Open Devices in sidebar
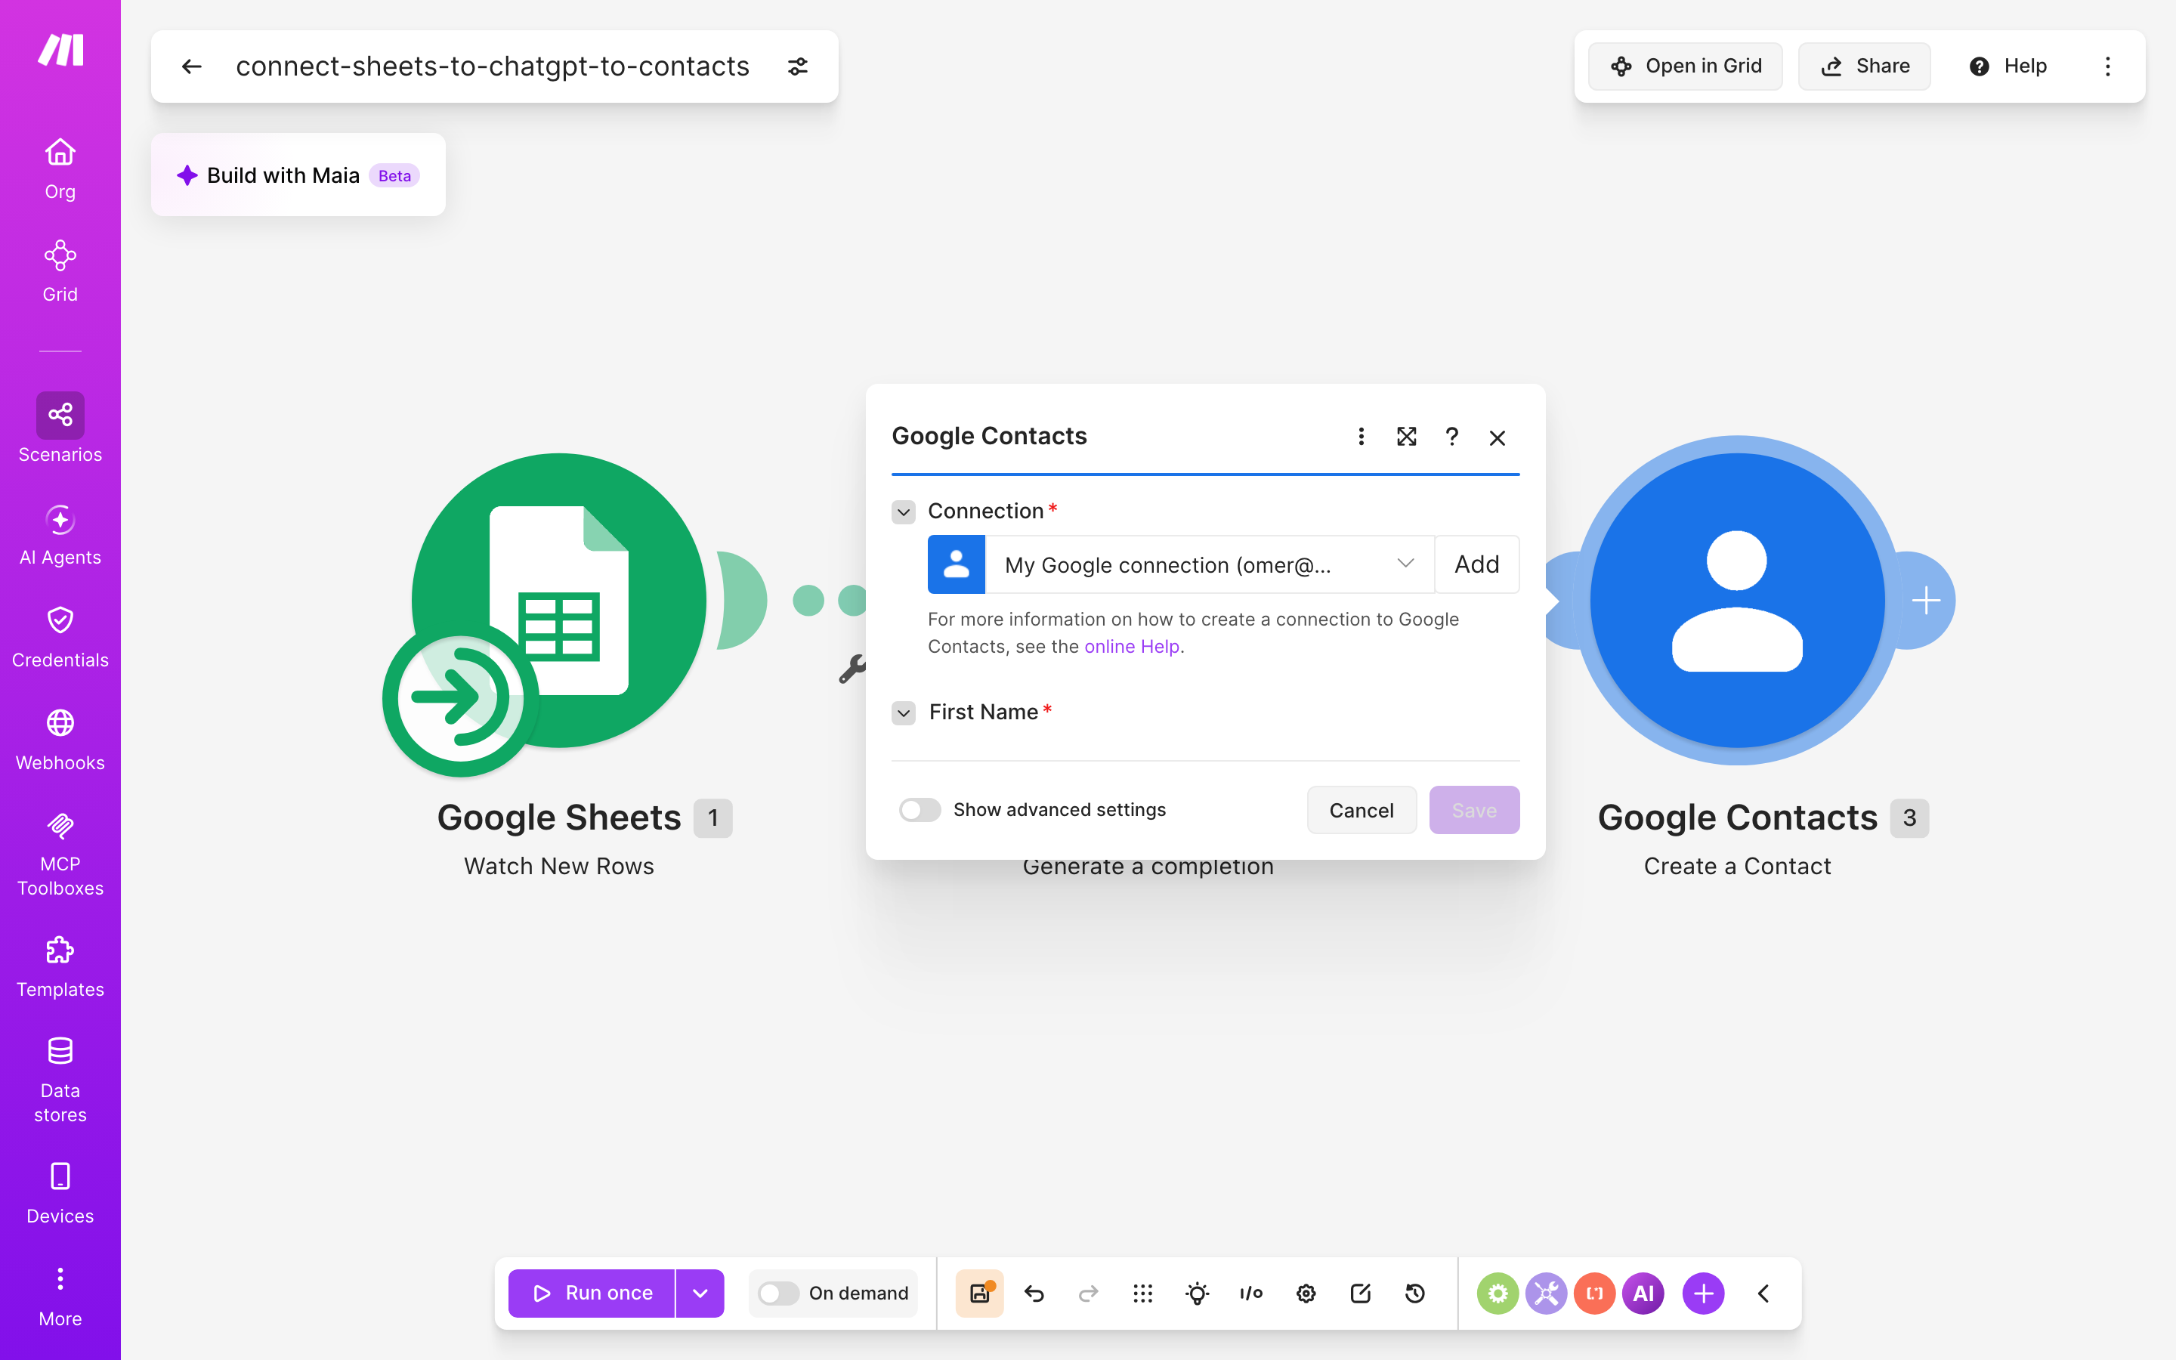This screenshot has width=2176, height=1360. click(x=60, y=1193)
